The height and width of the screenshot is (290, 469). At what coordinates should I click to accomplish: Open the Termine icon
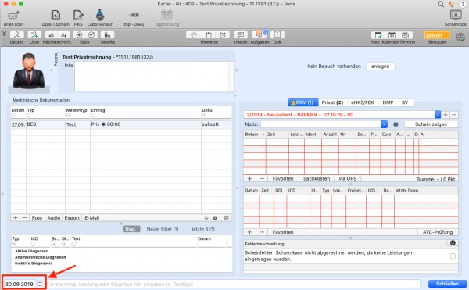tap(405, 35)
